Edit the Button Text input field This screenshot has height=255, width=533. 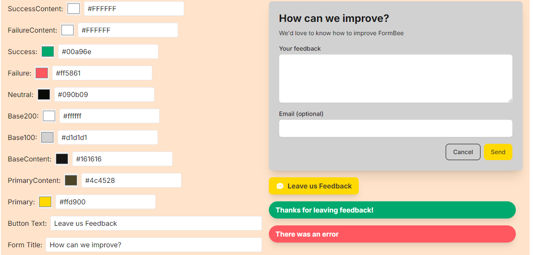tap(156, 223)
